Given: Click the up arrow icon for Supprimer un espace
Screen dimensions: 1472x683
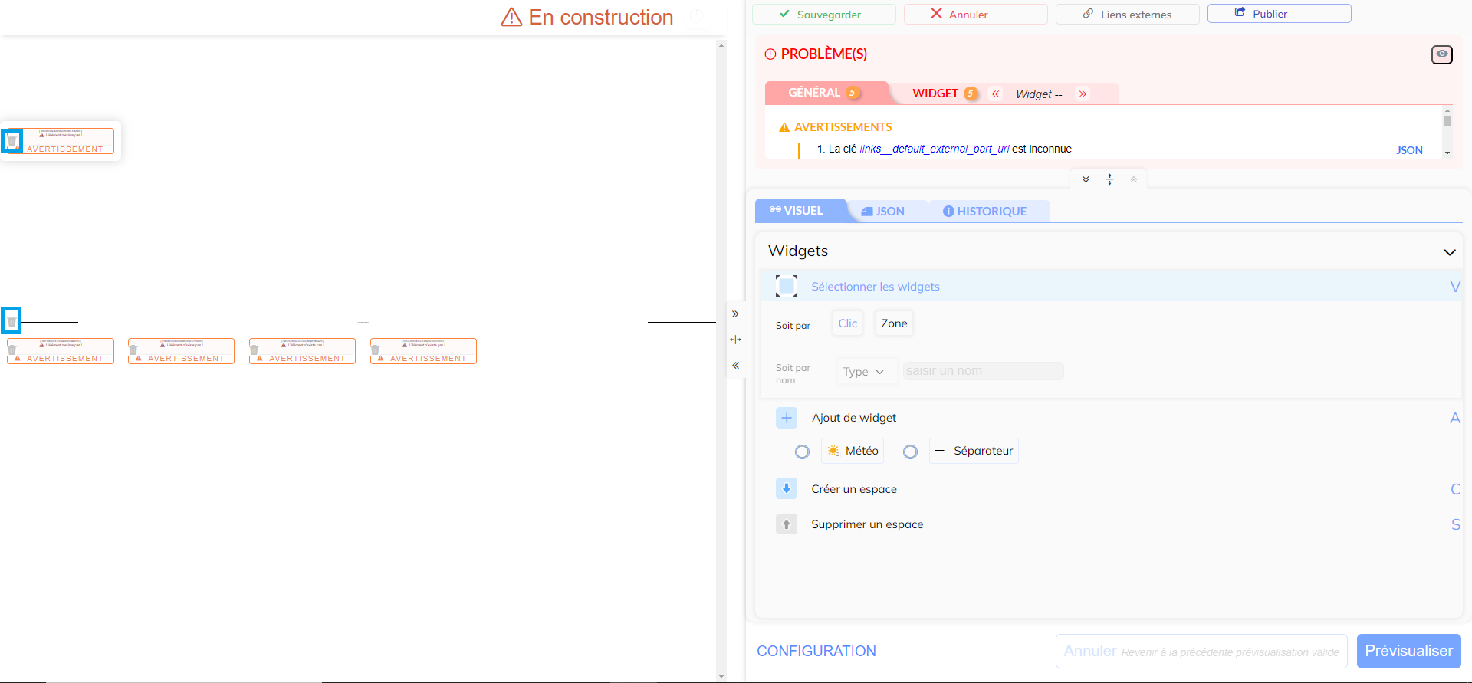Looking at the screenshot, I should [x=786, y=524].
